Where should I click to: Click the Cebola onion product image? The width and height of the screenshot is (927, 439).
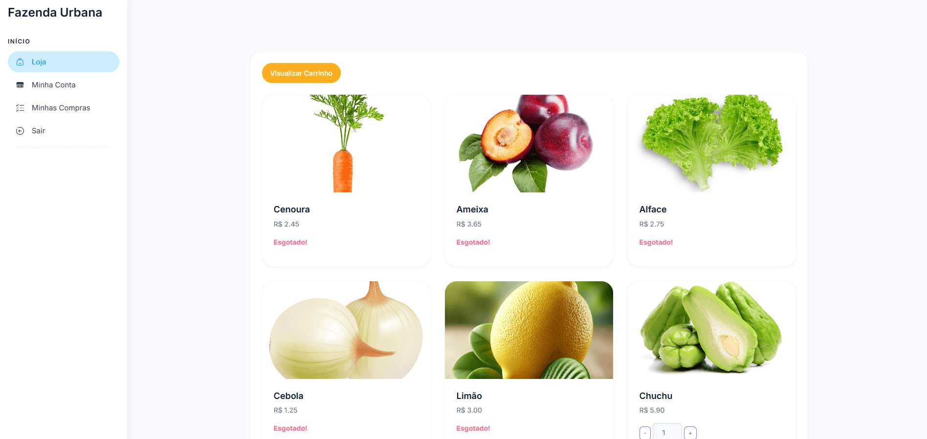point(346,330)
